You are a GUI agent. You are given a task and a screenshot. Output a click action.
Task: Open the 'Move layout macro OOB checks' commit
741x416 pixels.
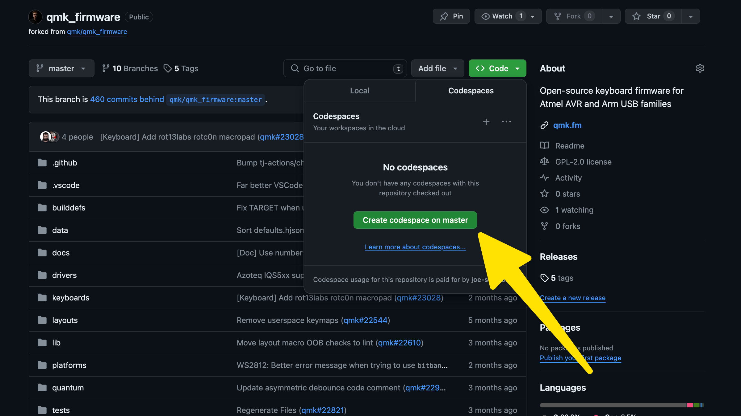click(305, 343)
